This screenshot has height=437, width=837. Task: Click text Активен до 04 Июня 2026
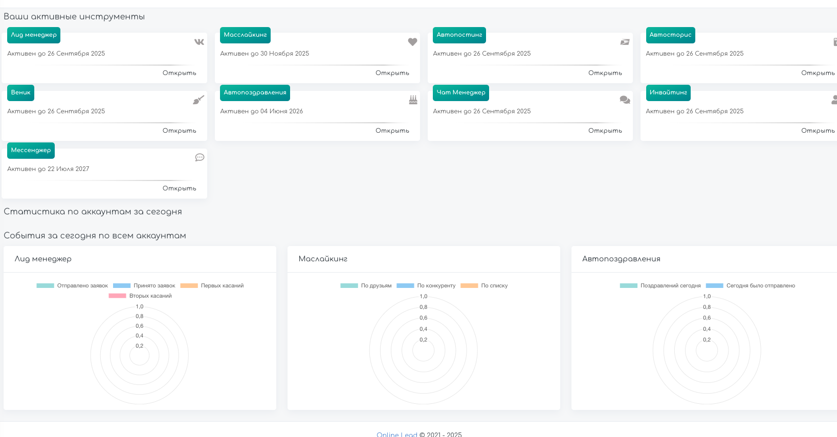[261, 111]
